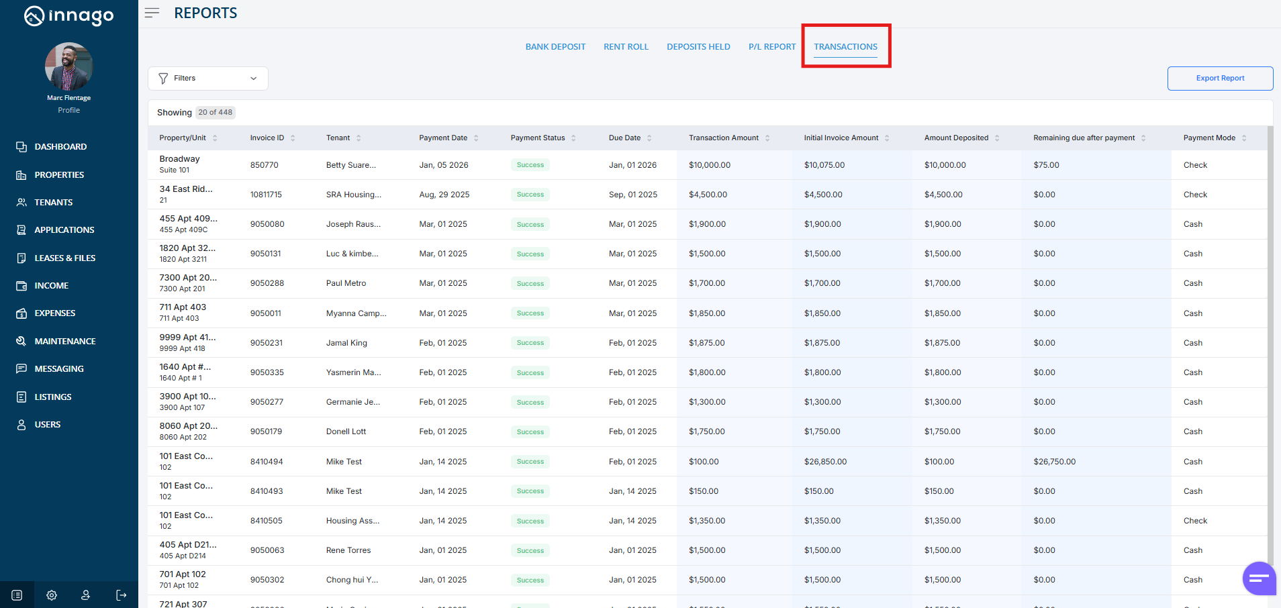Viewport: 1281px width, 608px height.
Task: Open Messaging via chat bubble icon
Action: point(21,369)
